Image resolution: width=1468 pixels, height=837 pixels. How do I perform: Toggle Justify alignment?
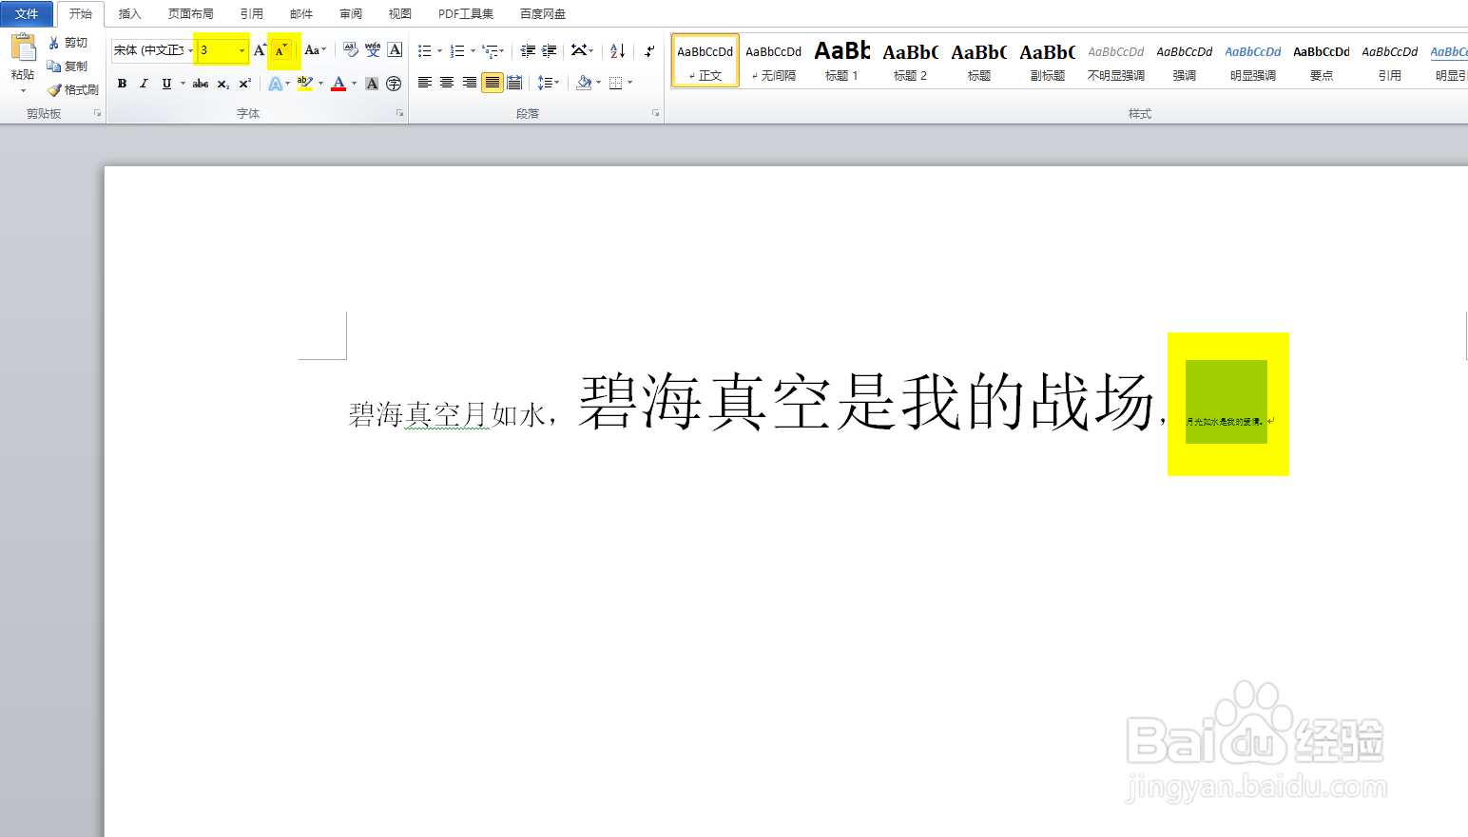492,83
